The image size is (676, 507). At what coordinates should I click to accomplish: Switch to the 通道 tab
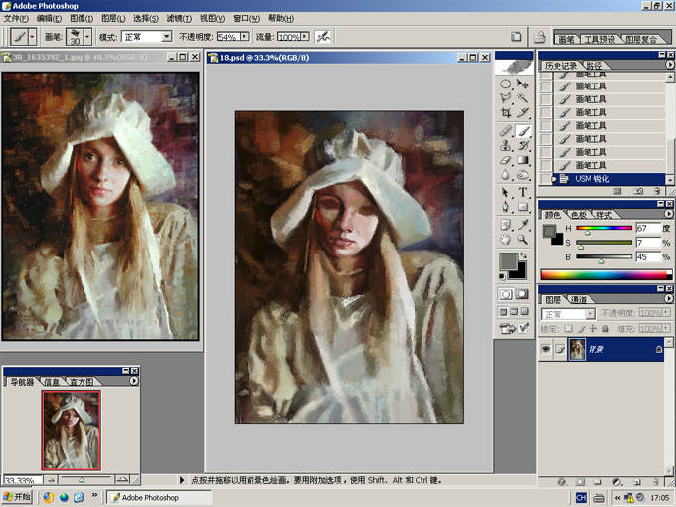tap(579, 299)
